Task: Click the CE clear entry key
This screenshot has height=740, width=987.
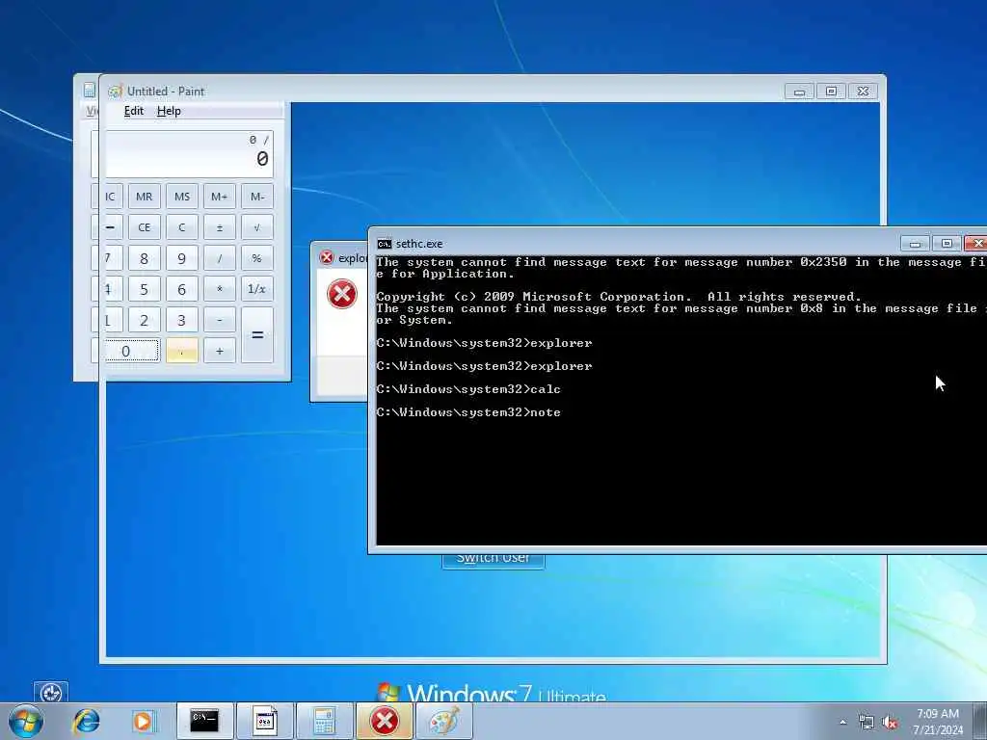Action: (x=145, y=227)
